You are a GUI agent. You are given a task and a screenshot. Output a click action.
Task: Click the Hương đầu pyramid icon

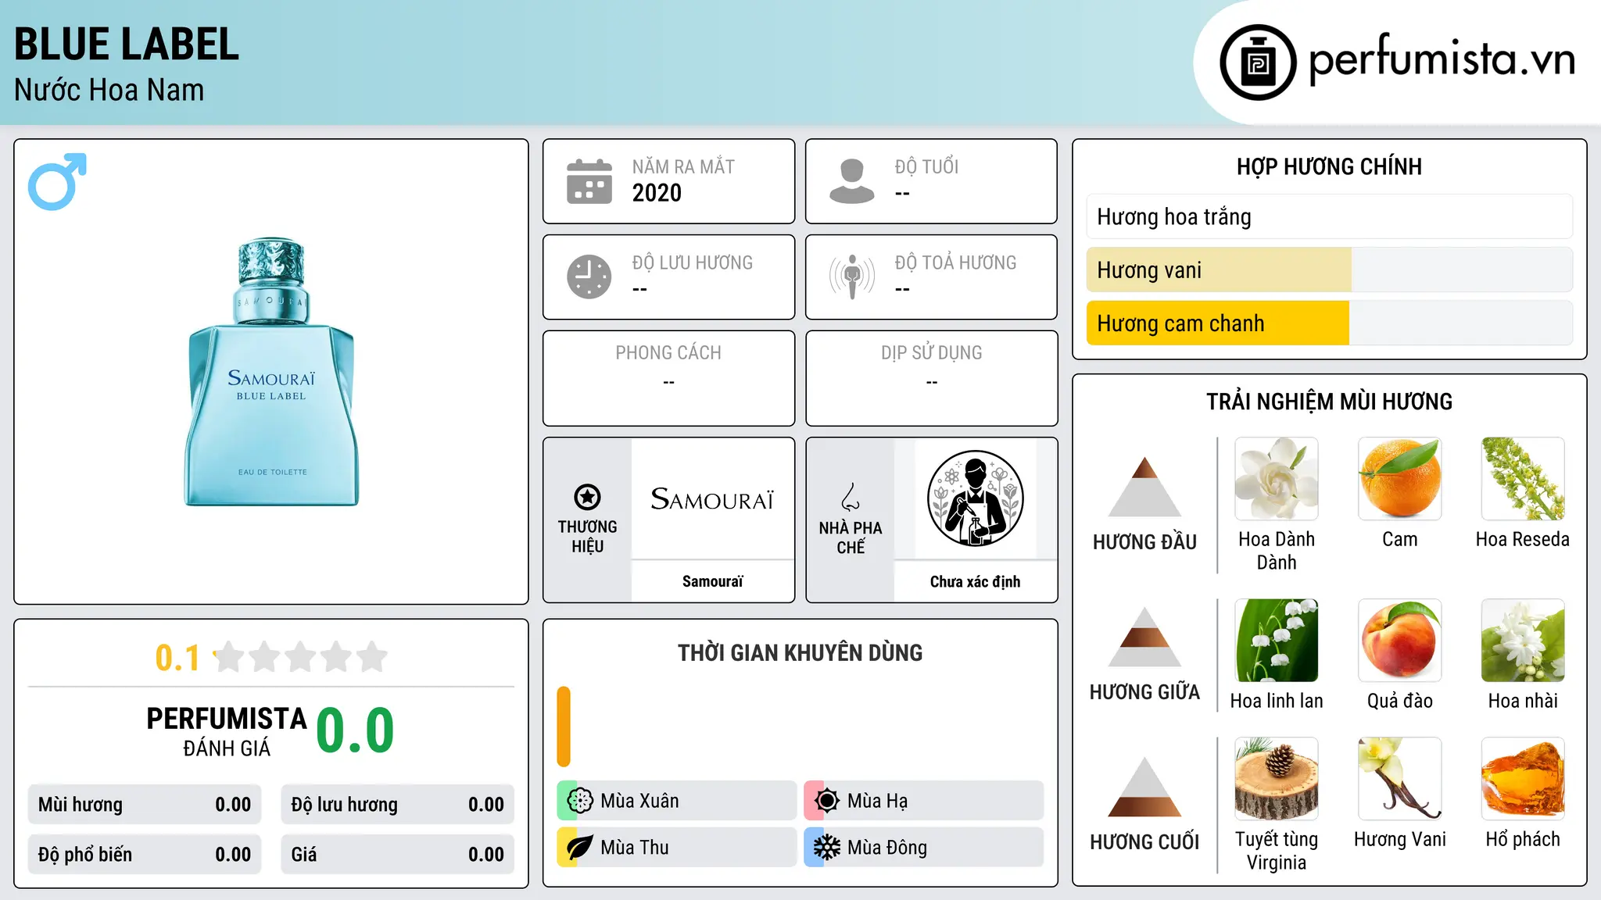(x=1144, y=486)
